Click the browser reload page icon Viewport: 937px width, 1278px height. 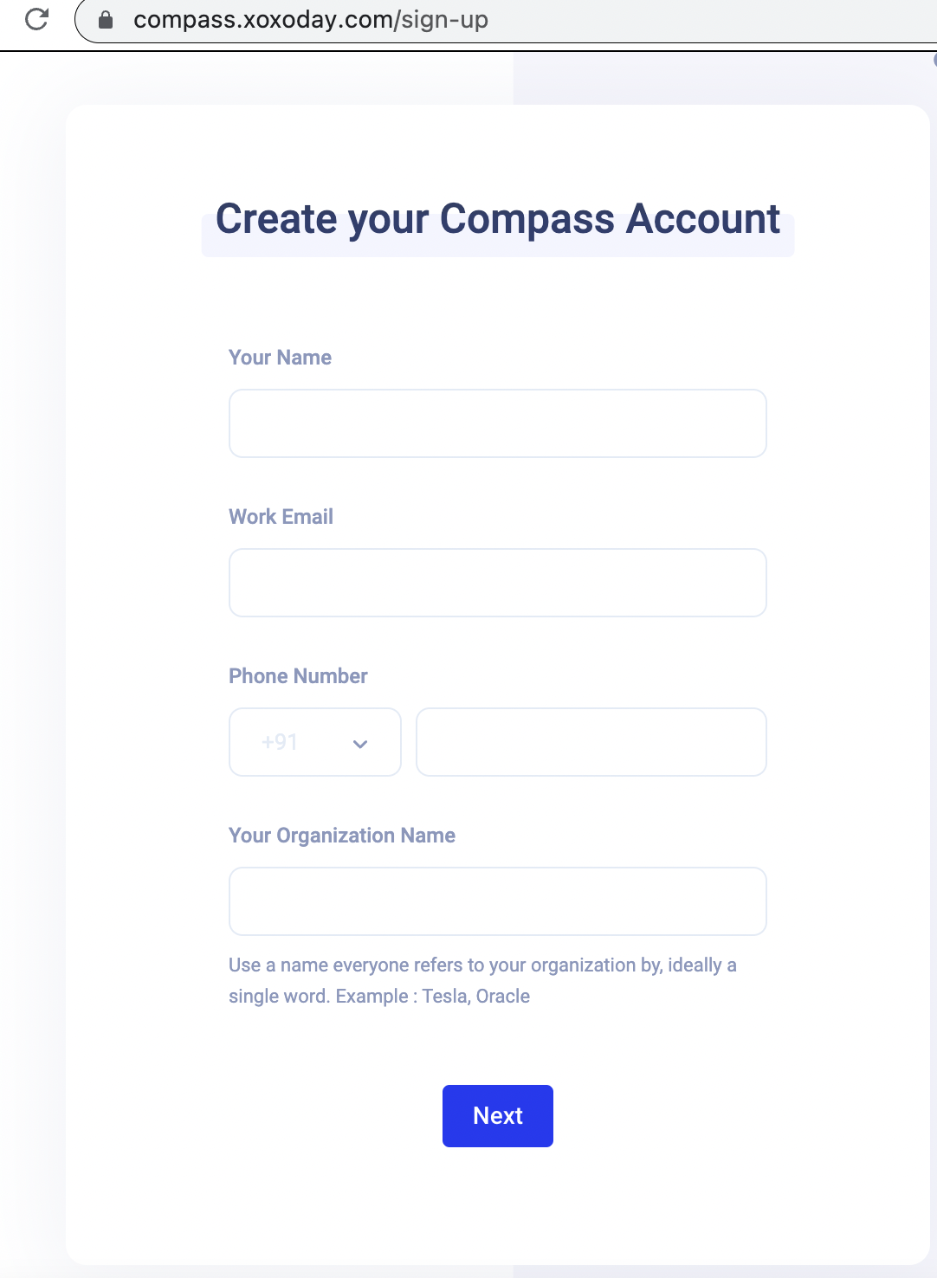pos(36,19)
